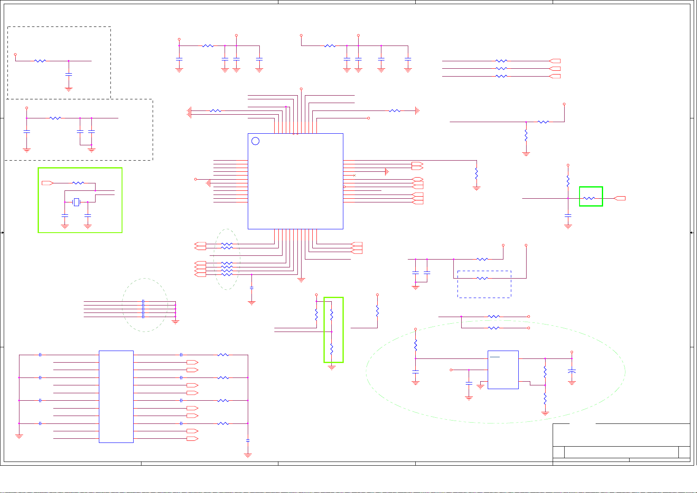Select the polarized capacitor with curved plate

(x=572, y=372)
